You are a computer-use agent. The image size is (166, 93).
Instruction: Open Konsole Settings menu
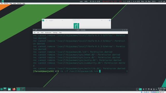(55, 33)
